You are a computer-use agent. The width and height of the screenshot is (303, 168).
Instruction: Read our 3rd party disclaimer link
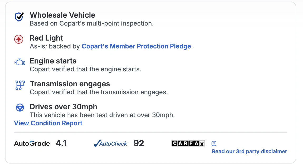click(x=250, y=151)
